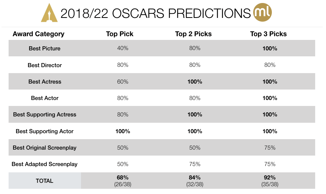Screen dimensions: 326x194
Task: Select the TOTAL row label cell
Action: click(44, 181)
